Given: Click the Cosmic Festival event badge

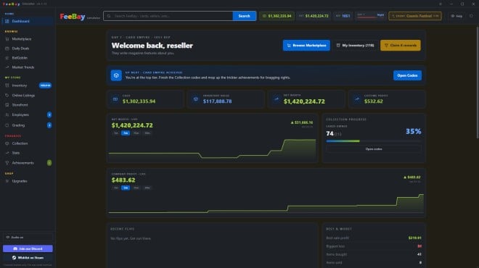Looking at the screenshot, I should [415, 16].
